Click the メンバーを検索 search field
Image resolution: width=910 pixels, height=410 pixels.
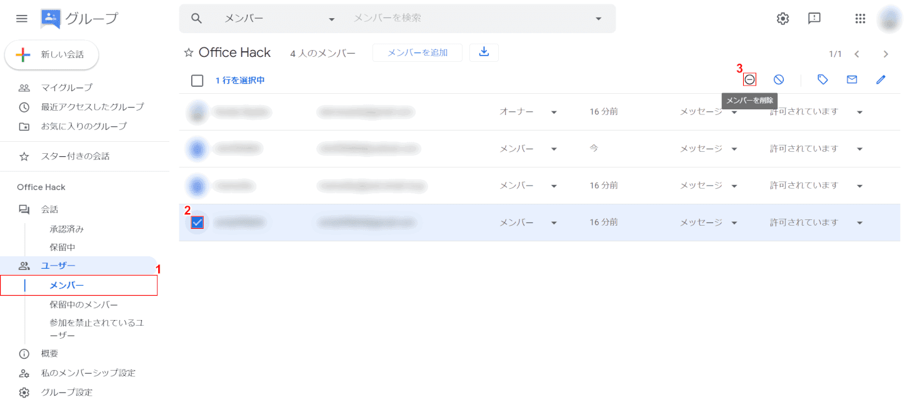[469, 19]
